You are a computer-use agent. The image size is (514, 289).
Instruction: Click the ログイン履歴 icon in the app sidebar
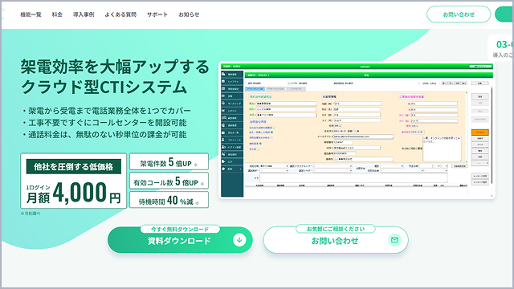pyautogui.click(x=223, y=147)
